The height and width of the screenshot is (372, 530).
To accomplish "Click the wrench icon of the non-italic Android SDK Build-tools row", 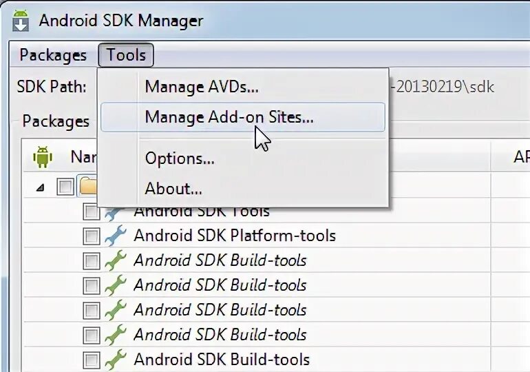I will click(115, 359).
